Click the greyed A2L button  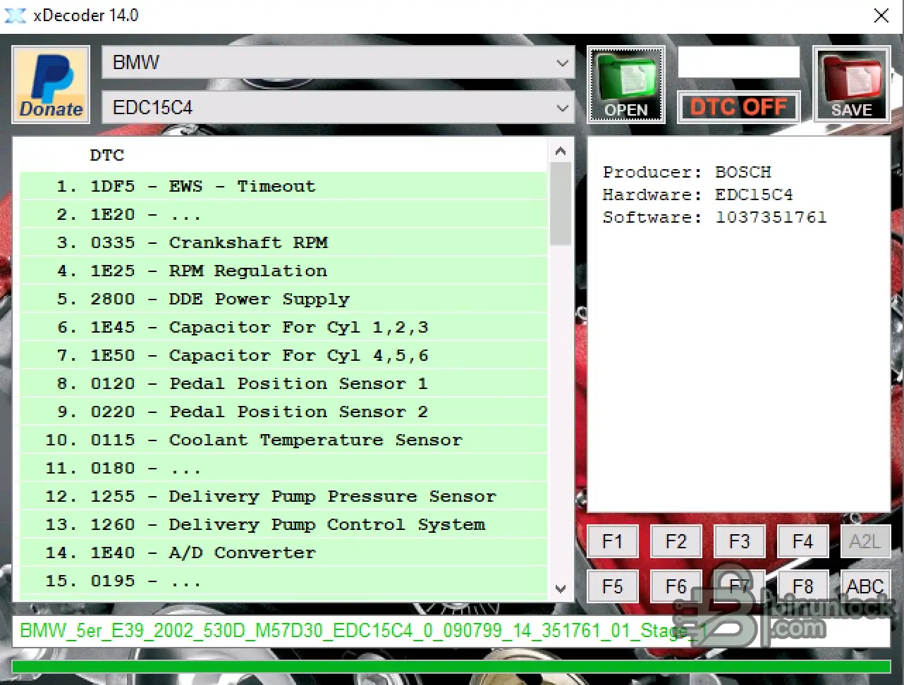(x=865, y=542)
